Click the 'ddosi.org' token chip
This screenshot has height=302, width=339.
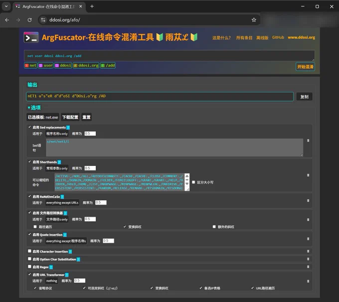[x=86, y=65]
